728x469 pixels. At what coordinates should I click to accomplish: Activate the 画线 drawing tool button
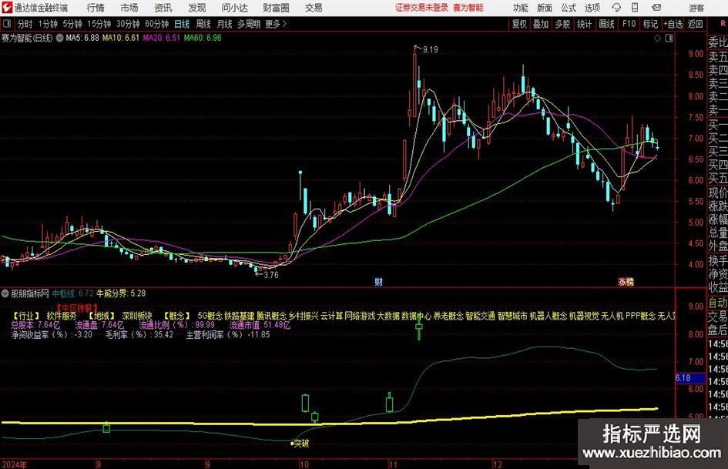tap(607, 24)
